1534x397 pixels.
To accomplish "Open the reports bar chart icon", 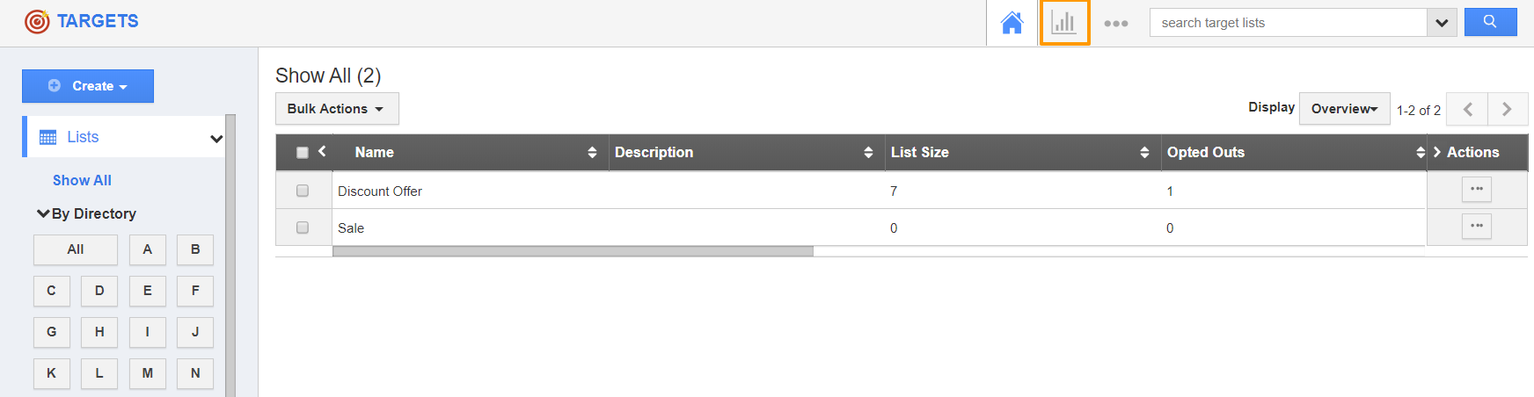I will [1064, 23].
